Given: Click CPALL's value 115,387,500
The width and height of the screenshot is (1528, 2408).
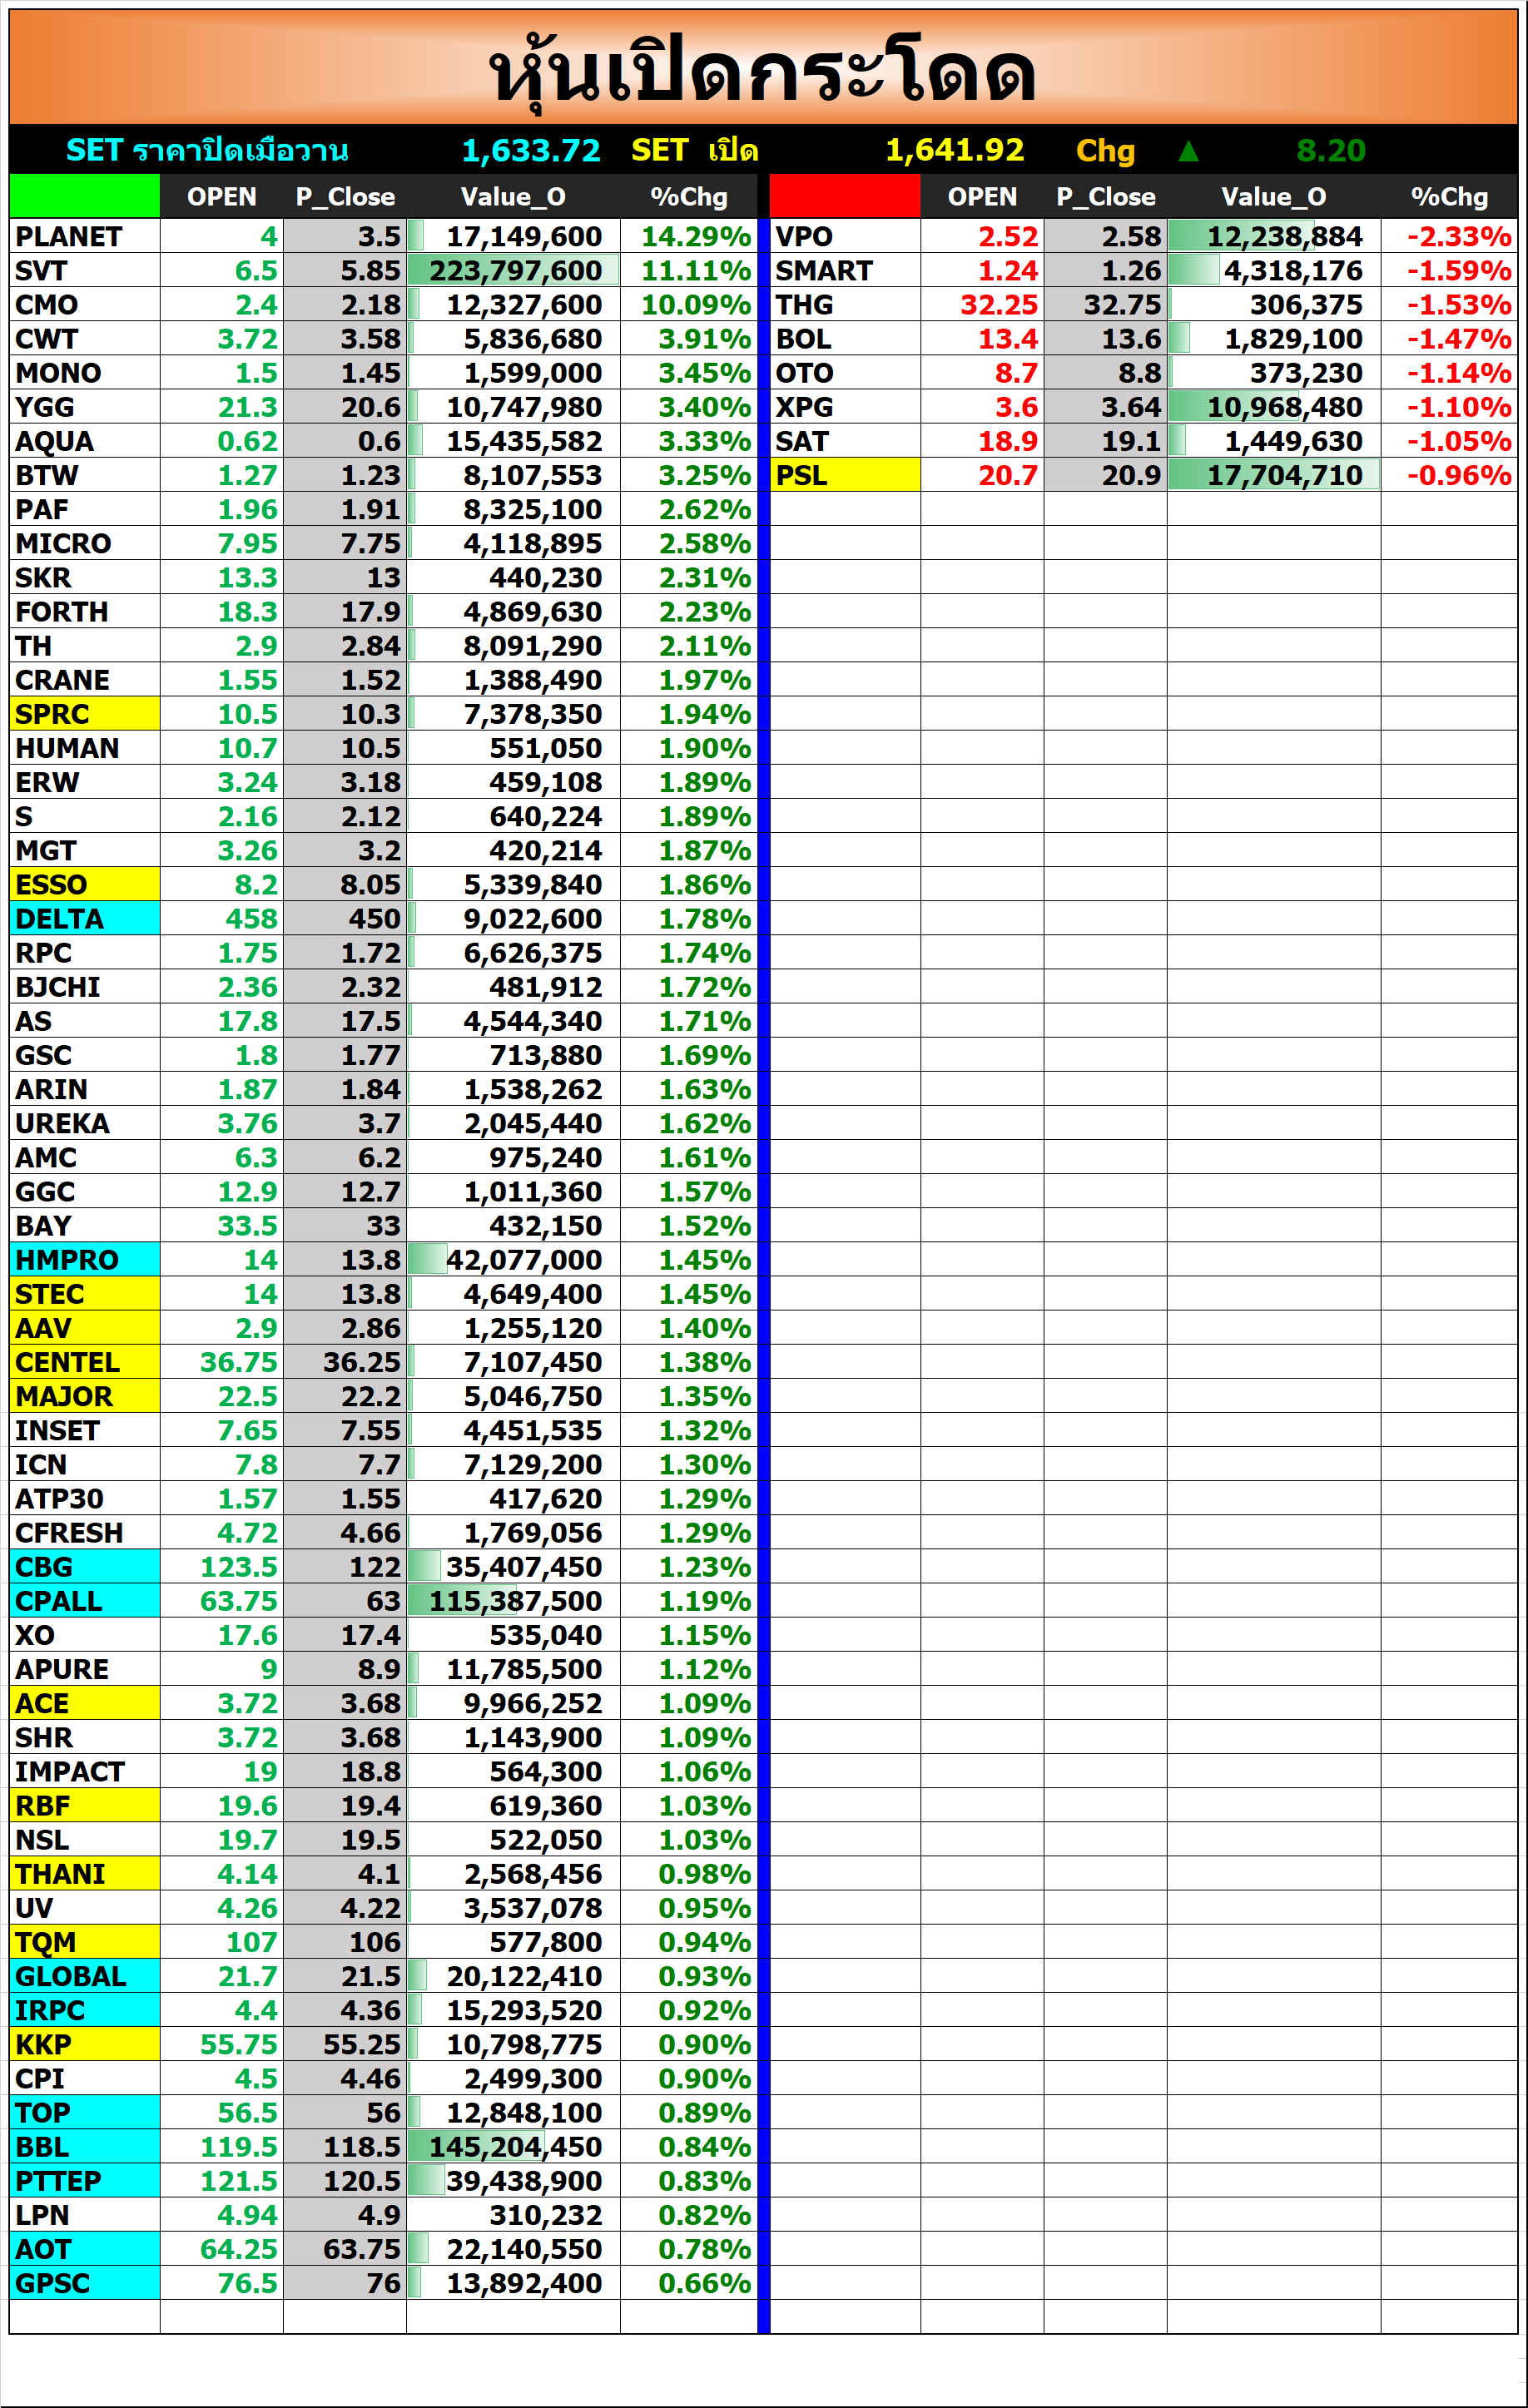Looking at the screenshot, I should [x=514, y=1600].
